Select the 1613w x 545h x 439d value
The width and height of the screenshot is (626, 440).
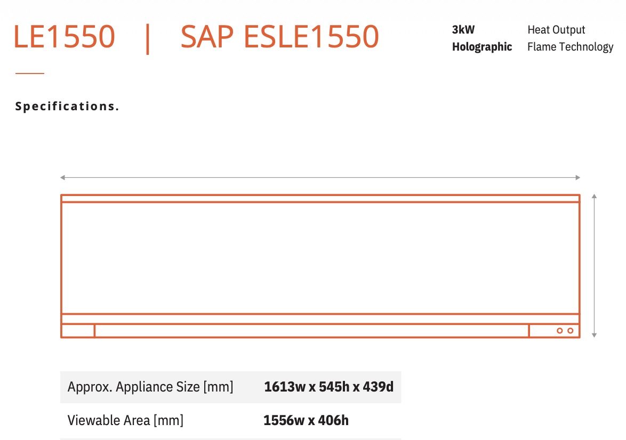click(328, 387)
